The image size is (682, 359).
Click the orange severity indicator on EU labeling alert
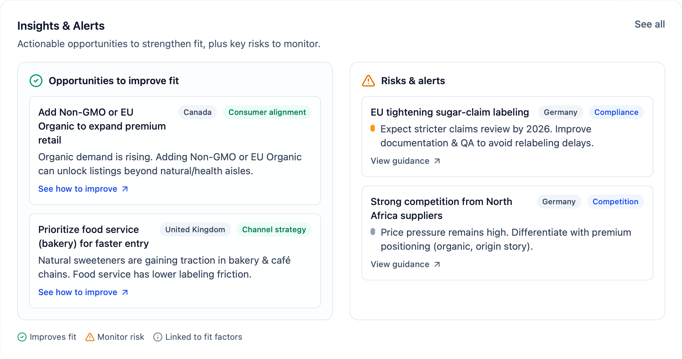point(373,129)
